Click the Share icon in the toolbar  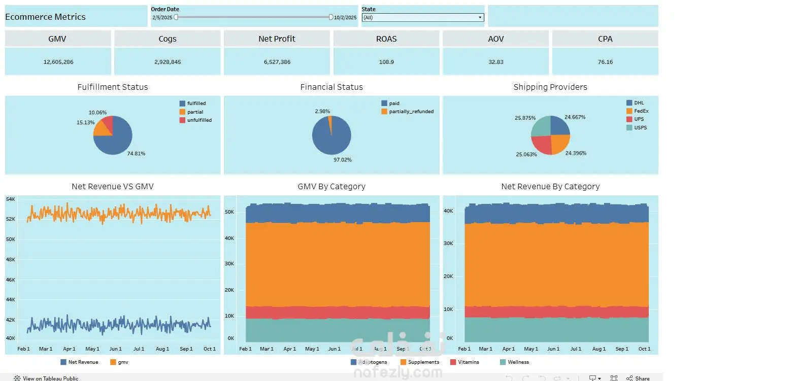(629, 378)
